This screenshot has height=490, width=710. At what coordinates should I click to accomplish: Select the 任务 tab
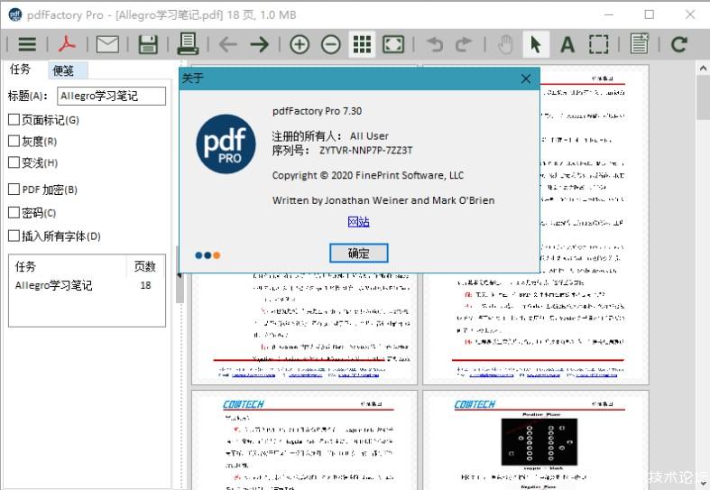(x=21, y=69)
